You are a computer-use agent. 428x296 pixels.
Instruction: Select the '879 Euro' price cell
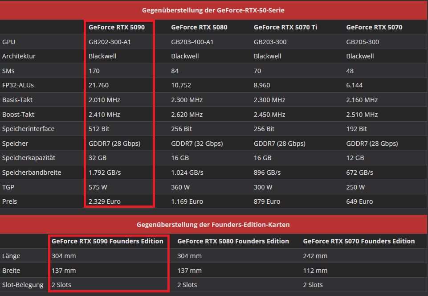click(x=267, y=201)
